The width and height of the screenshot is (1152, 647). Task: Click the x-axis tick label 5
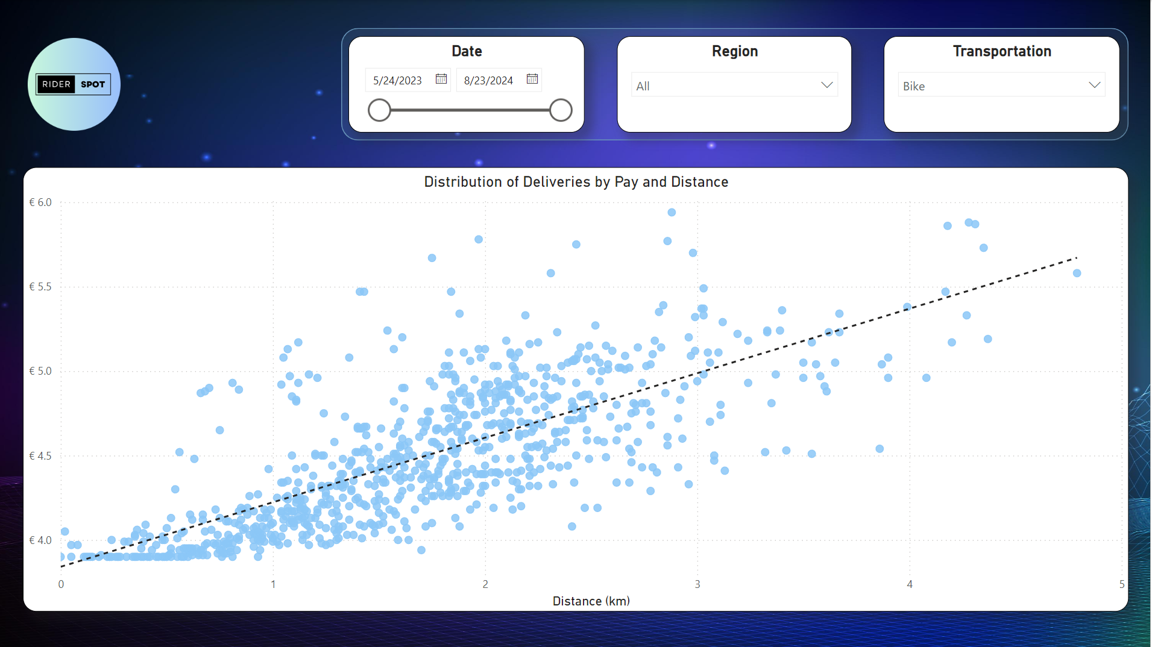1122,584
